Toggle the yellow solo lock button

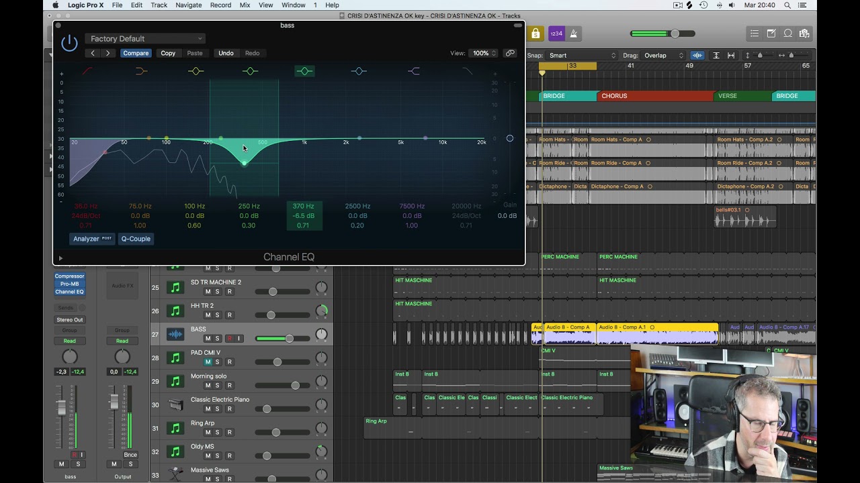(535, 34)
